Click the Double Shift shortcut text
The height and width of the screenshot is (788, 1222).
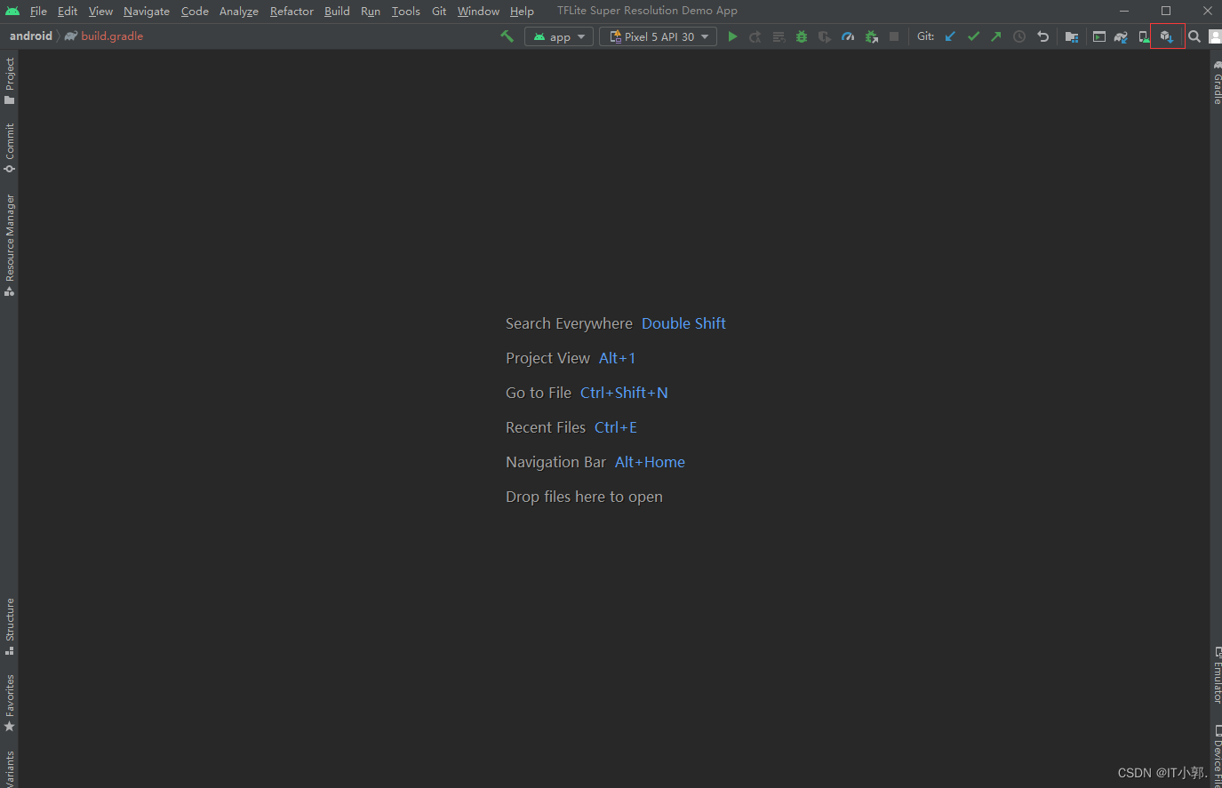click(x=683, y=323)
